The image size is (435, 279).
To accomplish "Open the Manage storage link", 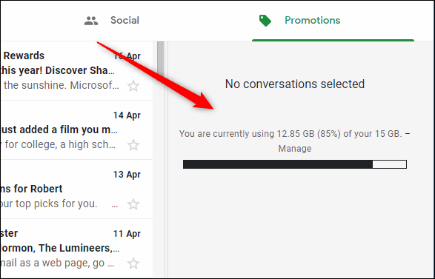I will point(295,149).
